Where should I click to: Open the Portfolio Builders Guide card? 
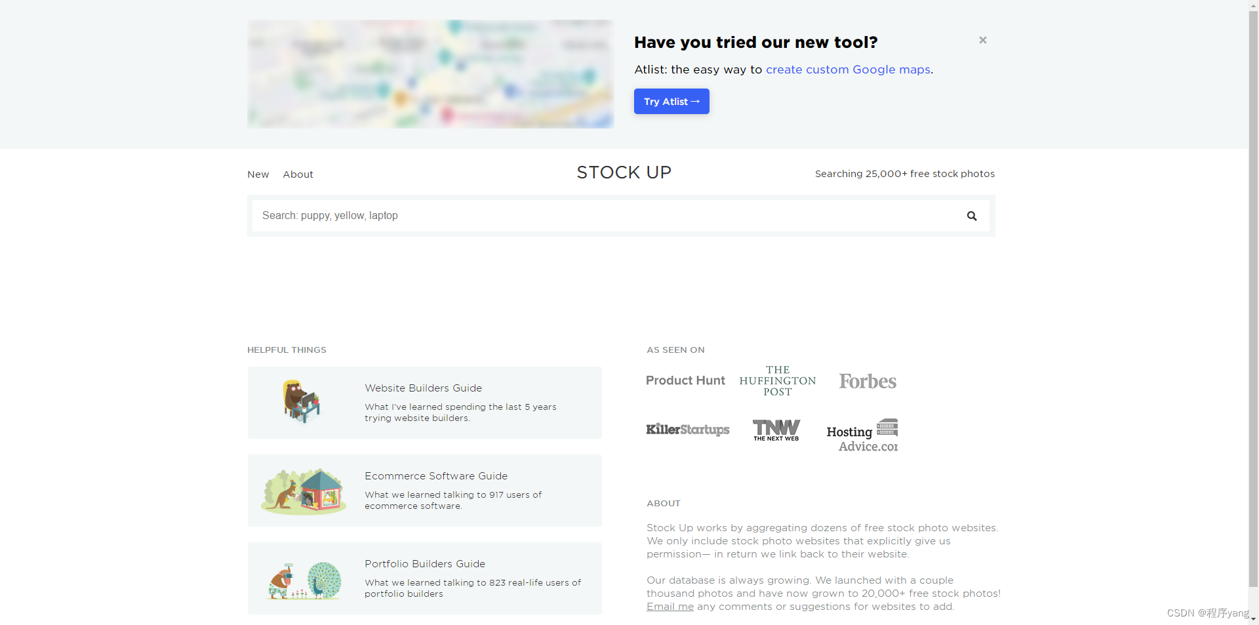425,578
